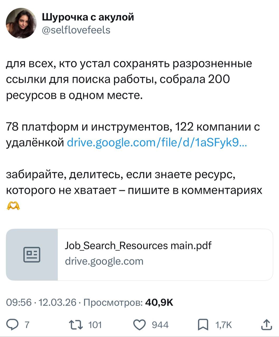Open the @selflovefeels handle
The image size is (279, 337).
pos(76,30)
